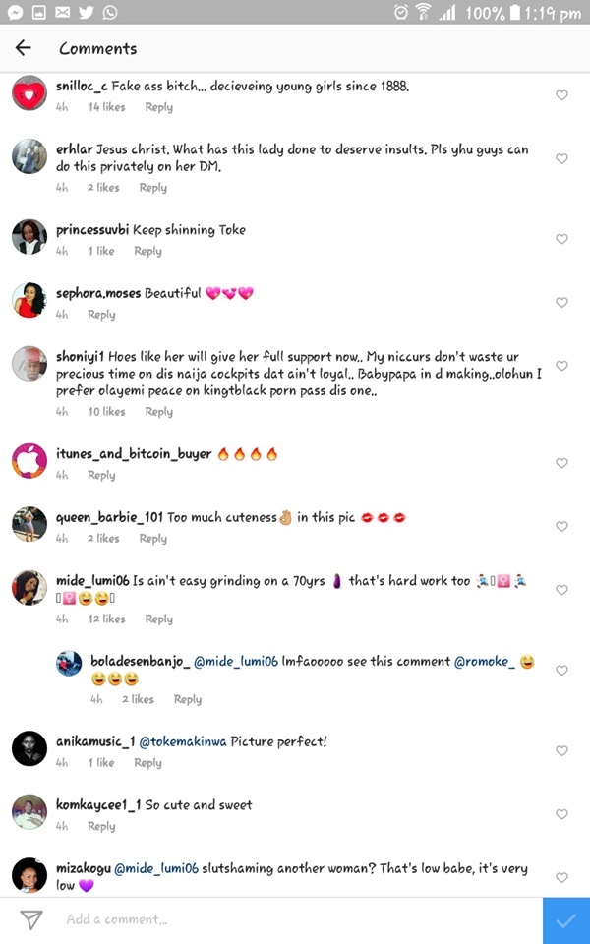The width and height of the screenshot is (590, 944).
Task: Heart the comment by anikamusic_1
Action: pos(561,751)
